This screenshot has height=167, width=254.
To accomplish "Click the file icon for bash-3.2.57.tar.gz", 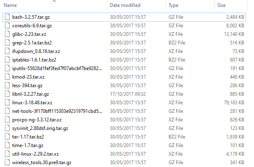I will pyautogui.click(x=7, y=17).
